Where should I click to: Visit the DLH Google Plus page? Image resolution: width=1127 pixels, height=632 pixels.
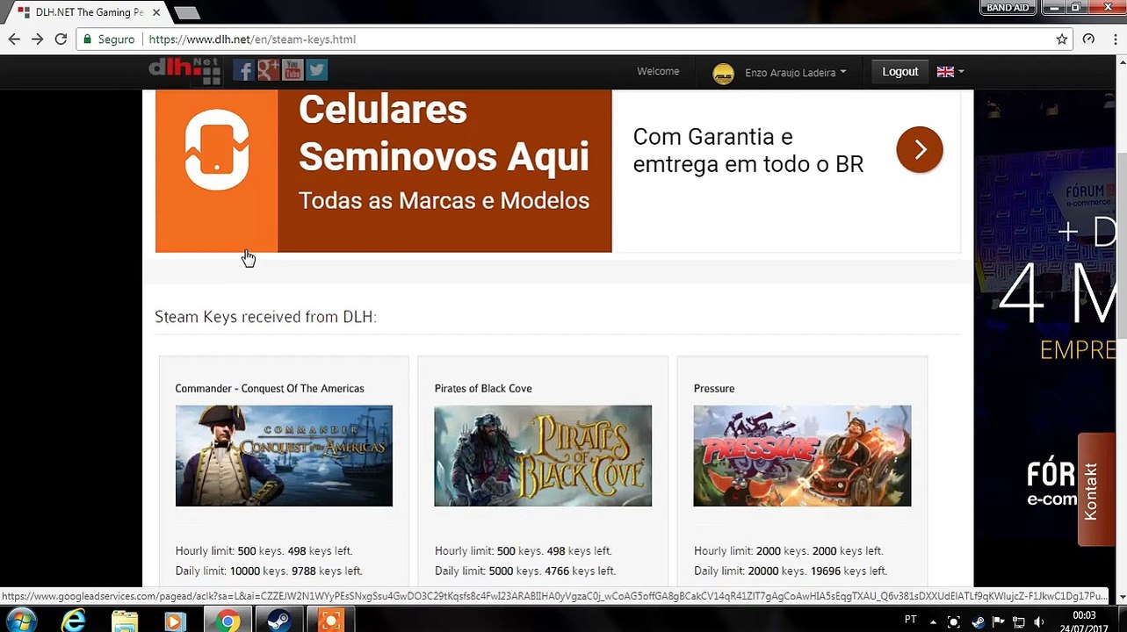(x=268, y=71)
